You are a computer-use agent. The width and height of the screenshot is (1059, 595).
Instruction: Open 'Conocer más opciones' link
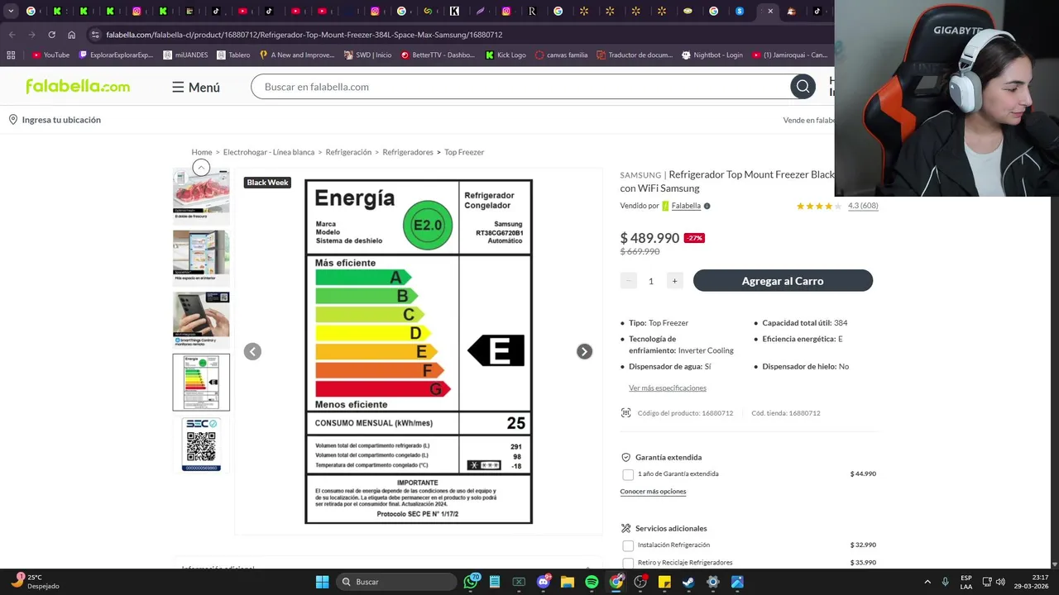click(x=653, y=492)
